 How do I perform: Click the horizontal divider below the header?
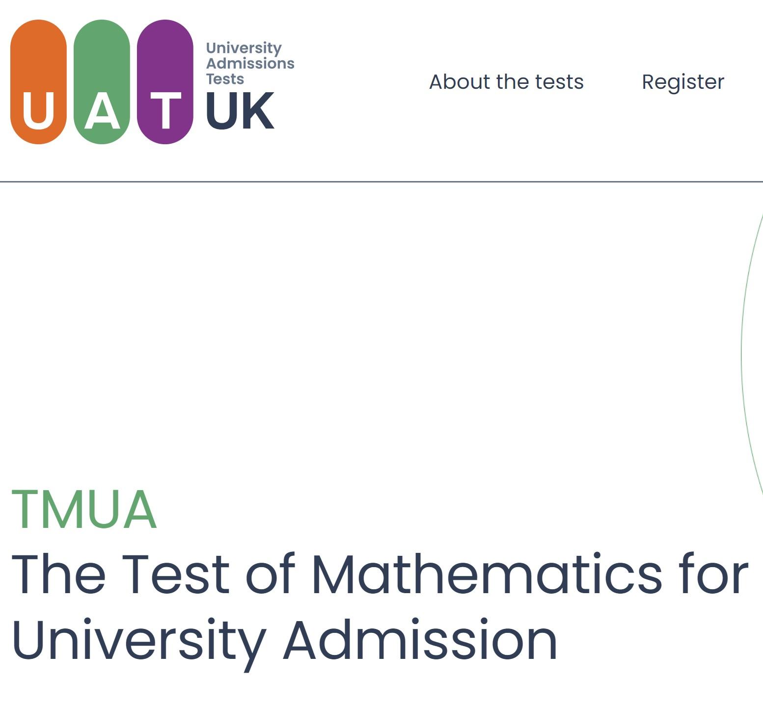(381, 182)
